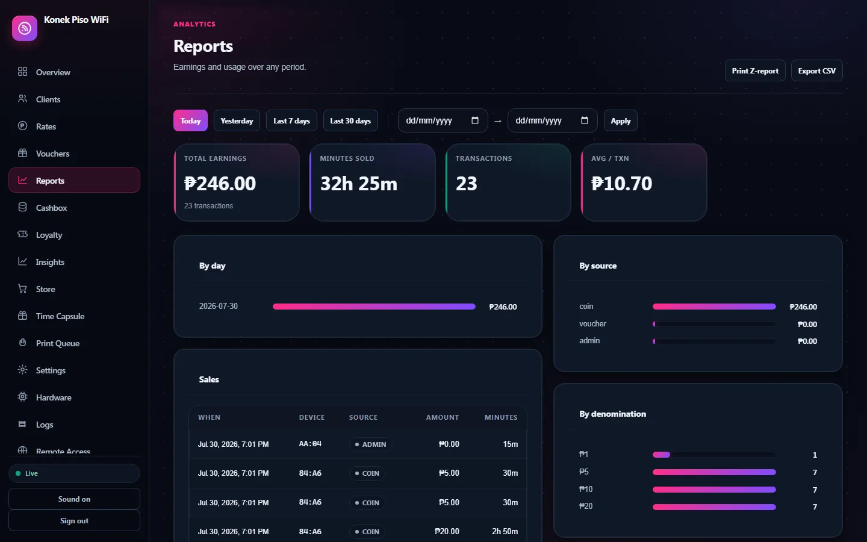Click the Print Queue printer icon
Image resolution: width=867 pixels, height=542 pixels.
[23, 343]
